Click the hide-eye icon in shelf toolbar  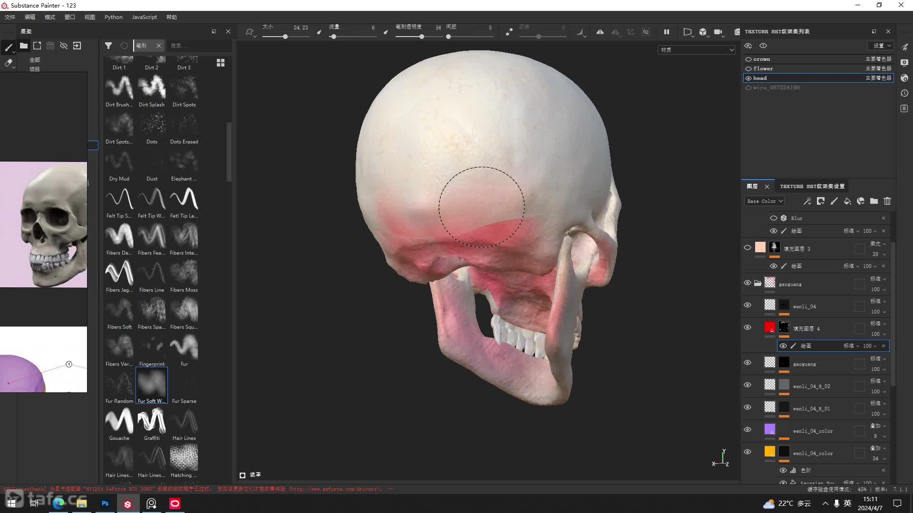(x=64, y=46)
